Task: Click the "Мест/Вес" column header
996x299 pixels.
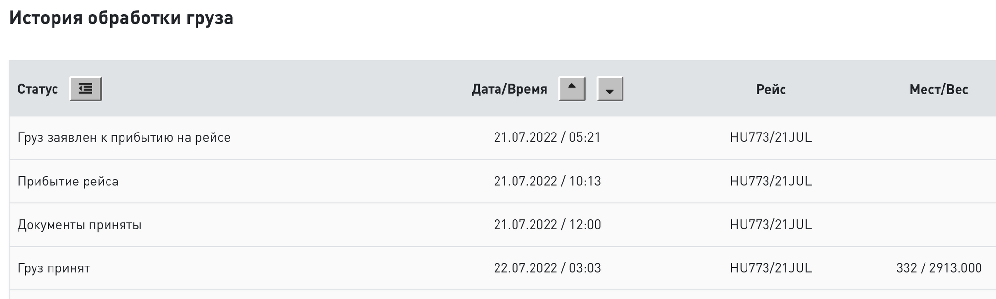Action: (939, 89)
